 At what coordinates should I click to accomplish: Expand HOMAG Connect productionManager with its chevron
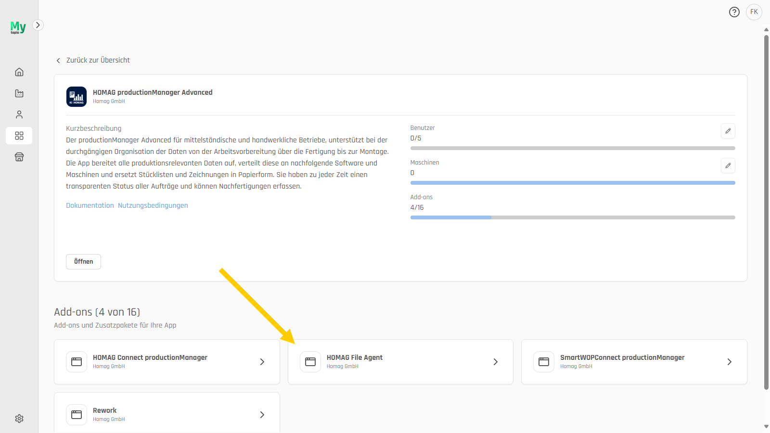(262, 362)
